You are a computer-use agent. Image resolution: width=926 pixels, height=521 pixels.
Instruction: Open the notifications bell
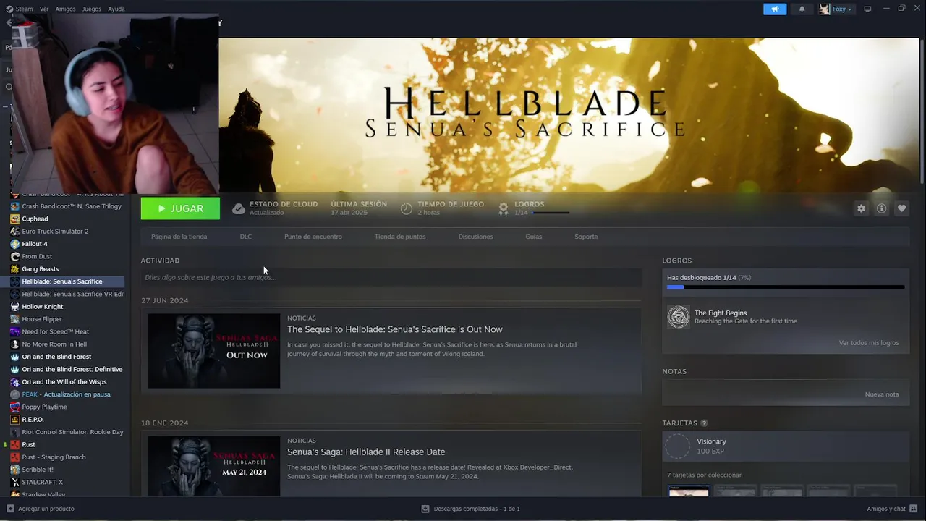click(x=802, y=9)
